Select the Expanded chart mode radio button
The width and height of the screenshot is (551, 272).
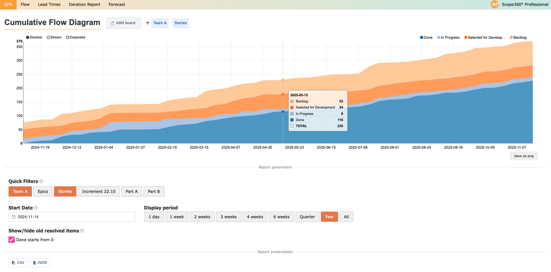click(68, 38)
